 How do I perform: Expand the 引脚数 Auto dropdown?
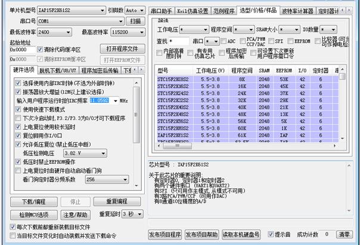(135, 10)
